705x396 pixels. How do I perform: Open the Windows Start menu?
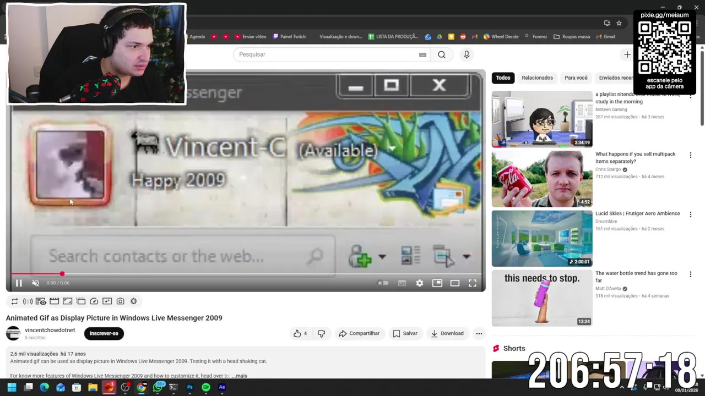tap(12, 387)
